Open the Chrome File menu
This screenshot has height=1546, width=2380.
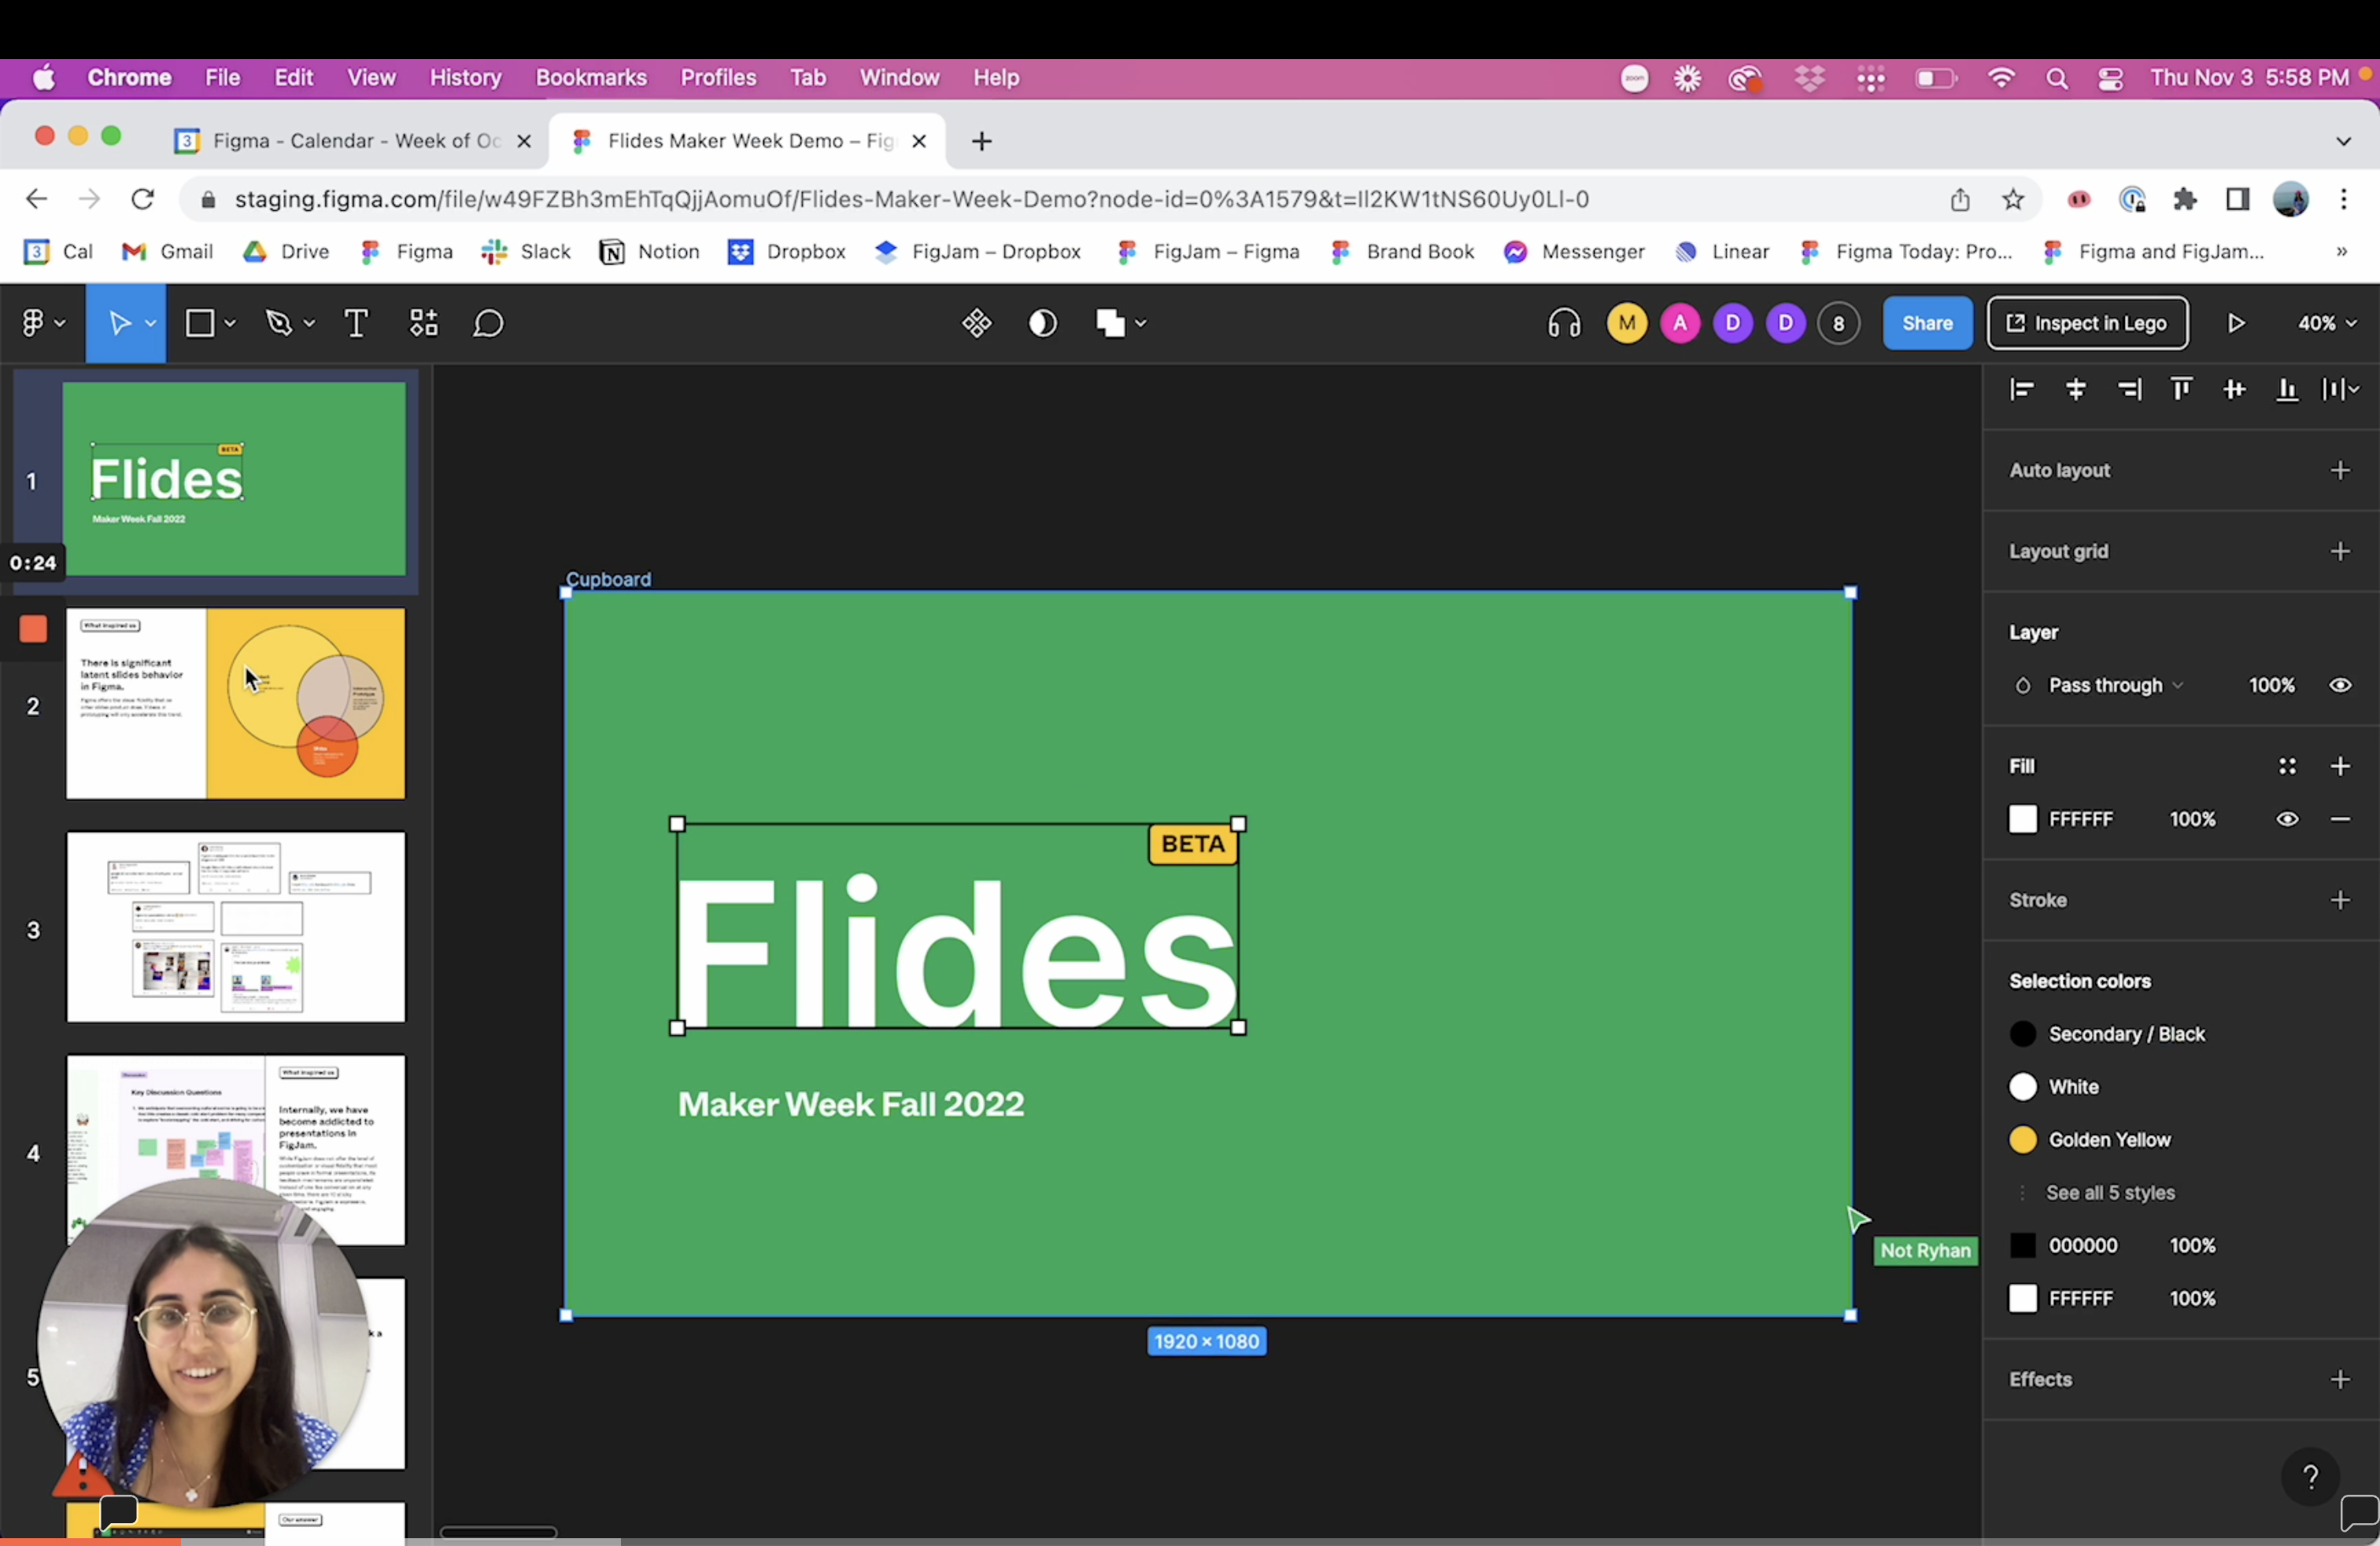point(222,78)
